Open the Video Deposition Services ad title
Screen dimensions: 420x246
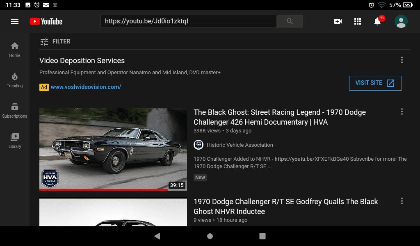coord(82,61)
